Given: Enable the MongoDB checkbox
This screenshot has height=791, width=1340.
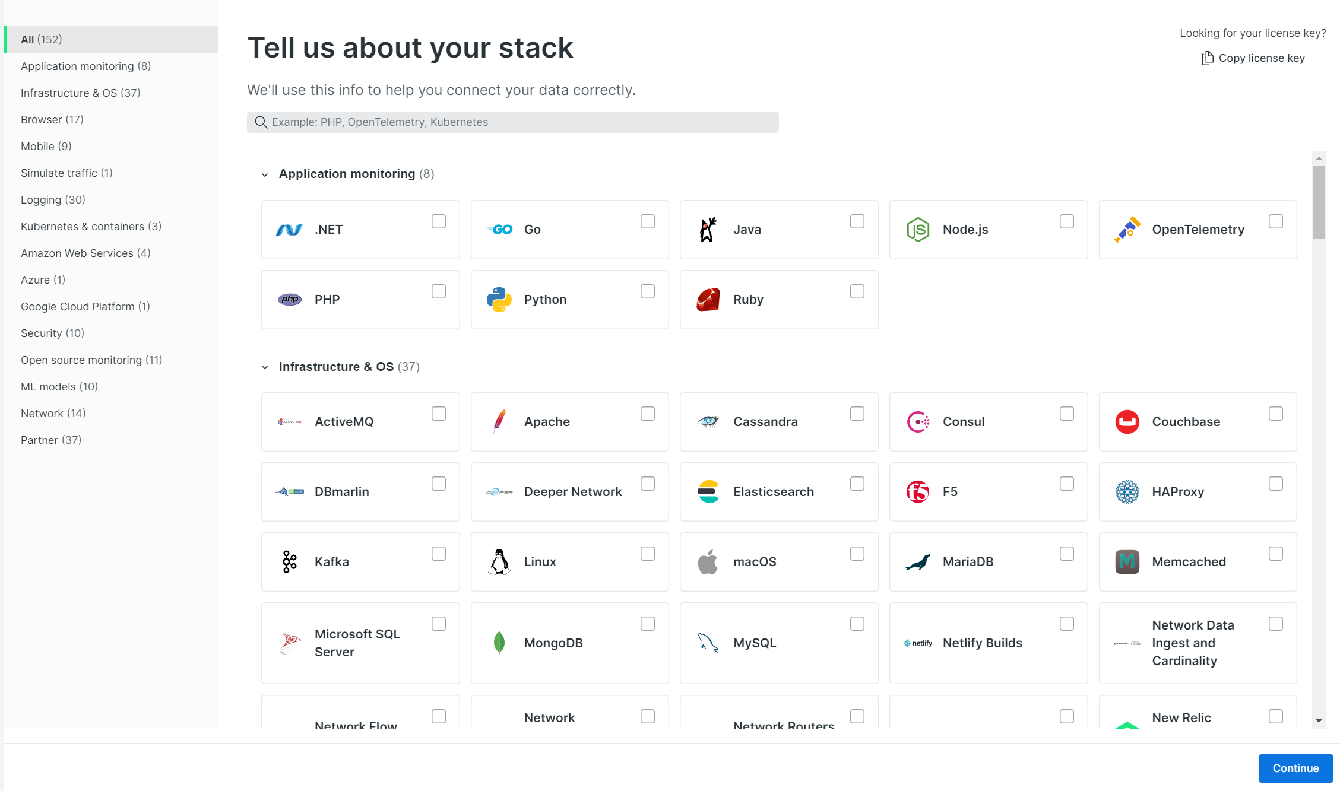Looking at the screenshot, I should coord(647,624).
